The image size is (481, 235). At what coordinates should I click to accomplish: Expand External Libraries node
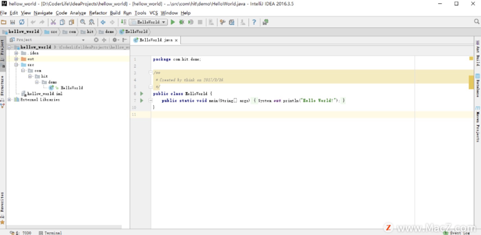coord(9,100)
